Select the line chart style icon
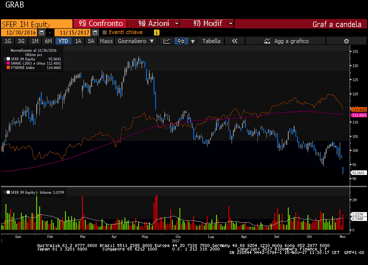 (x=167, y=41)
